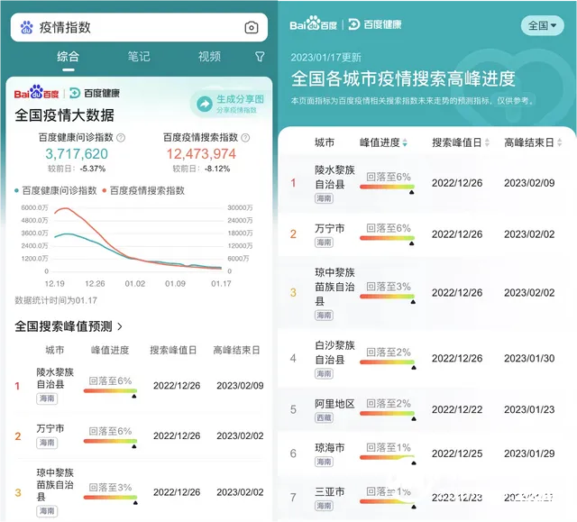Click the 全国各城市疫情搜索高峰进度 title

point(403,78)
